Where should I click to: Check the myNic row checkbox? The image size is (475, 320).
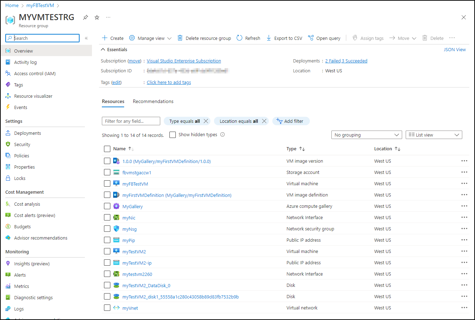click(107, 217)
